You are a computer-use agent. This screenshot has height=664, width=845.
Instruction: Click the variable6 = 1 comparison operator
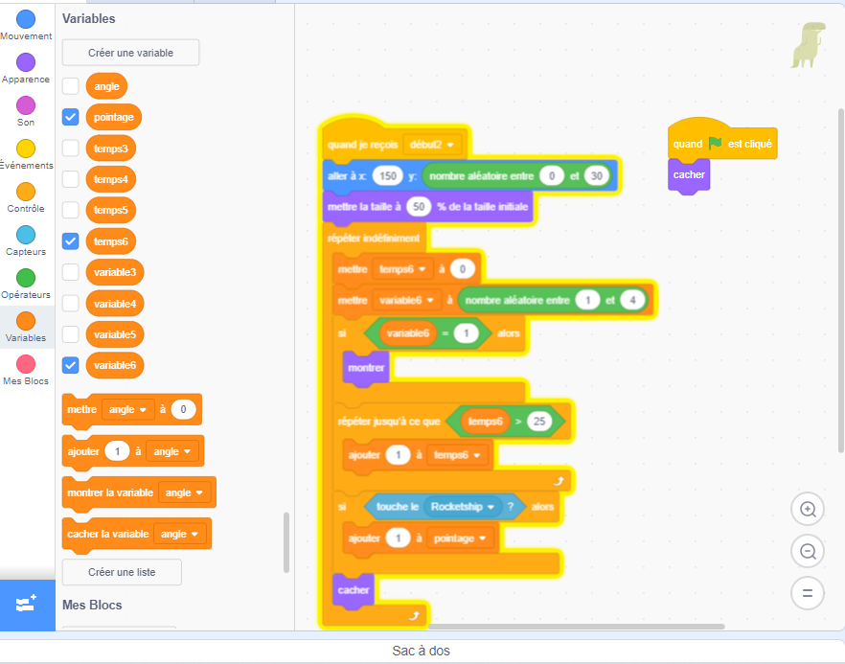click(x=428, y=333)
